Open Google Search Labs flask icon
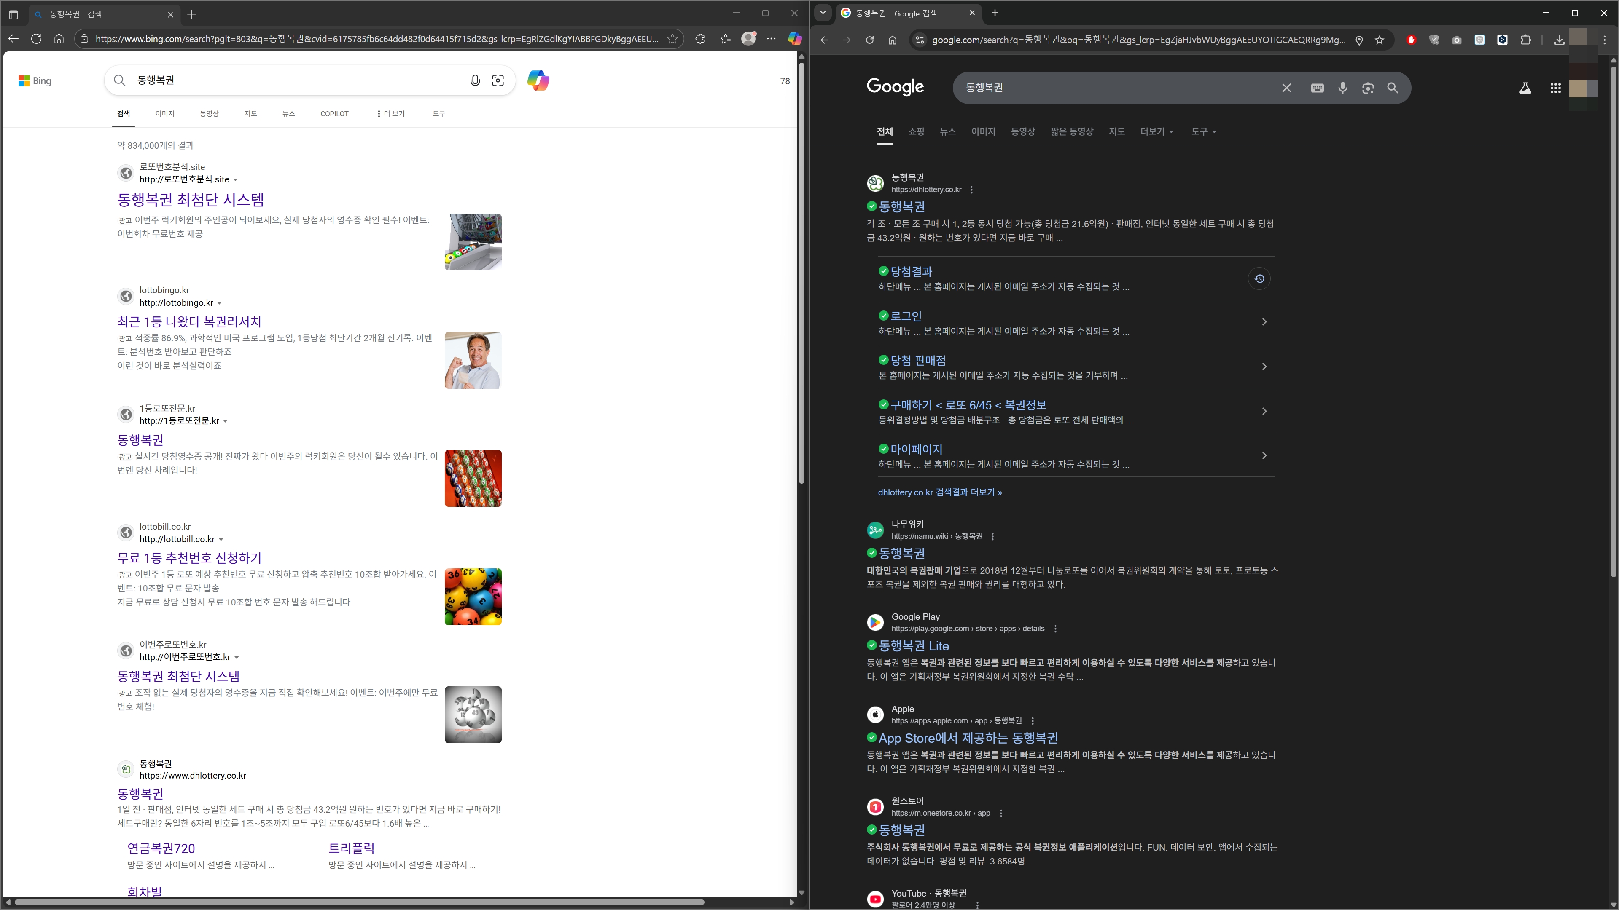Screen dimensions: 1619x910 point(1525,88)
